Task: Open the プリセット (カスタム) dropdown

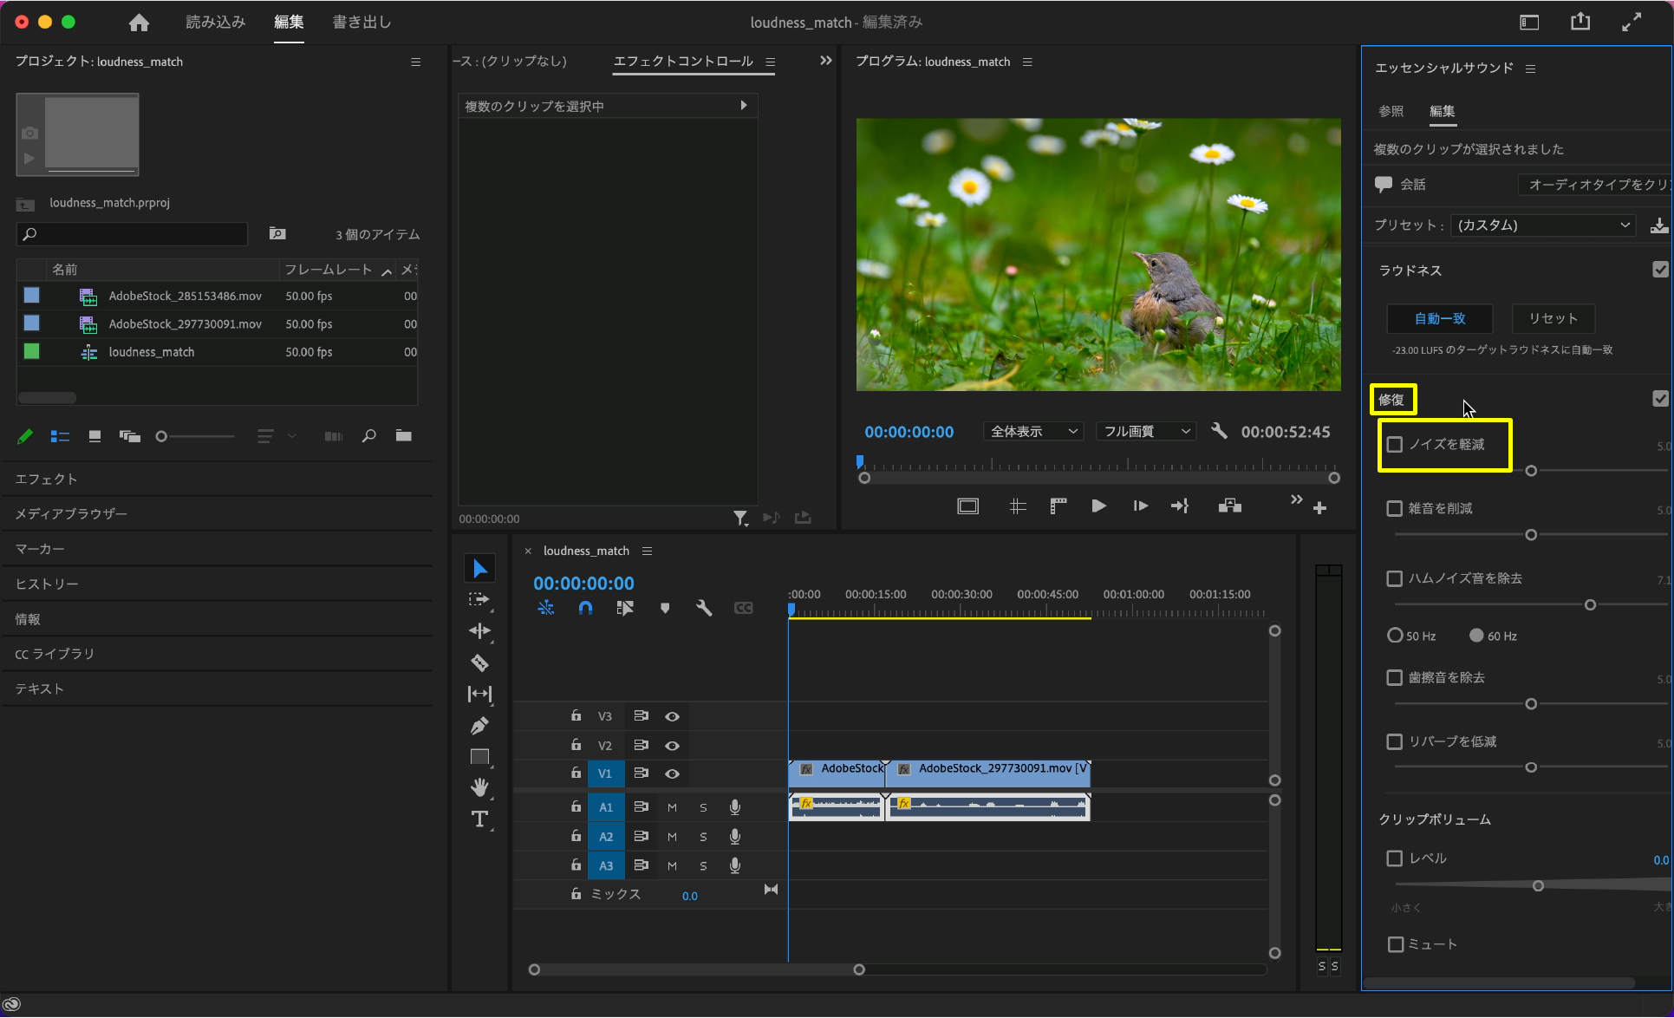Action: (1543, 225)
